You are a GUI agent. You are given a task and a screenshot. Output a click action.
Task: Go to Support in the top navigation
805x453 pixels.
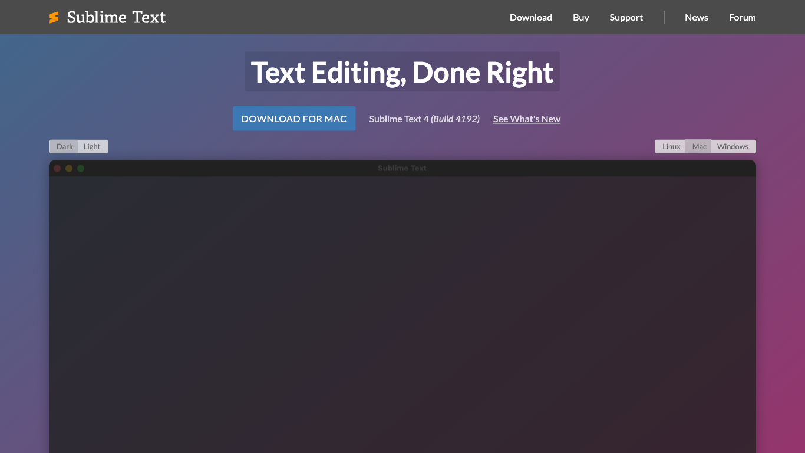point(626,17)
